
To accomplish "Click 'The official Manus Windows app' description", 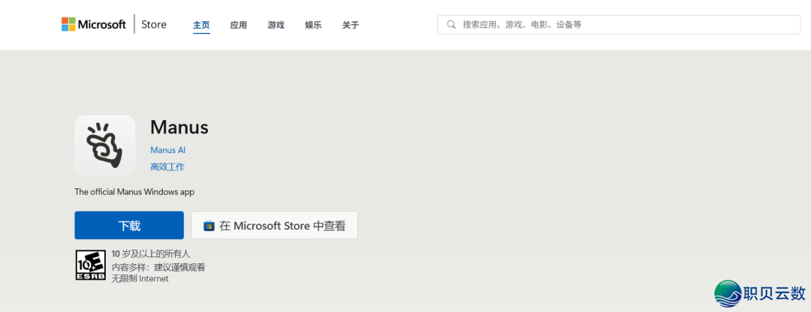I will [x=134, y=192].
